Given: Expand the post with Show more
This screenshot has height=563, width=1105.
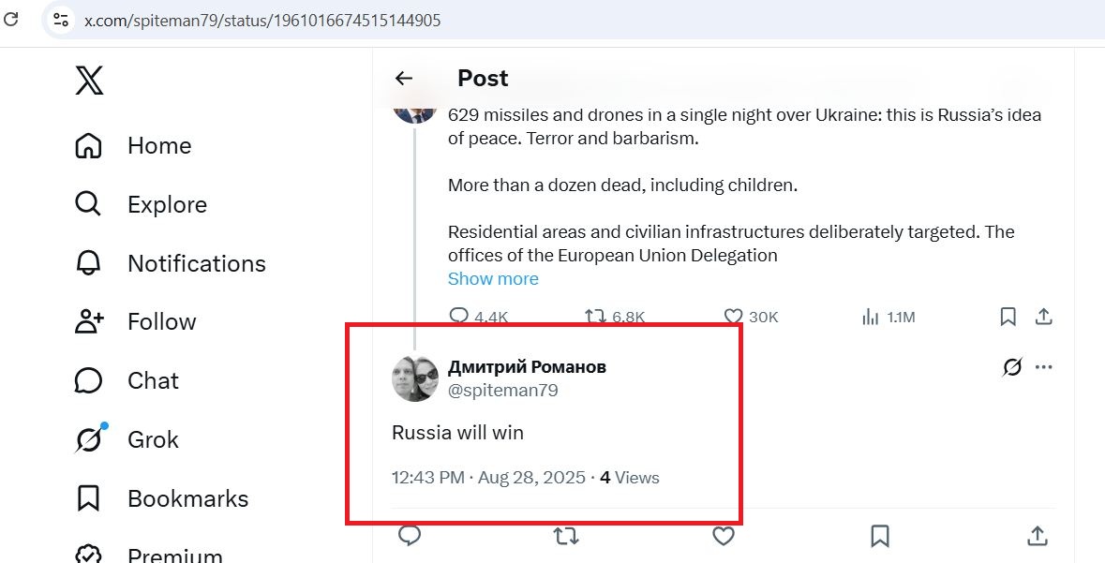Looking at the screenshot, I should (493, 279).
